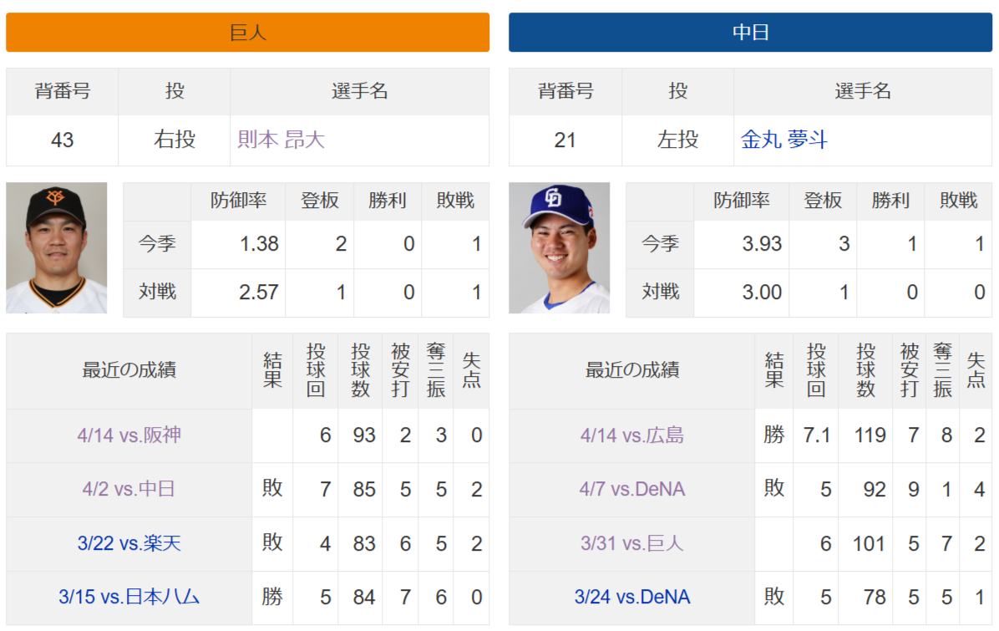Click the 巨人 pitcher headshot photo
The height and width of the screenshot is (631, 999).
coord(57,248)
